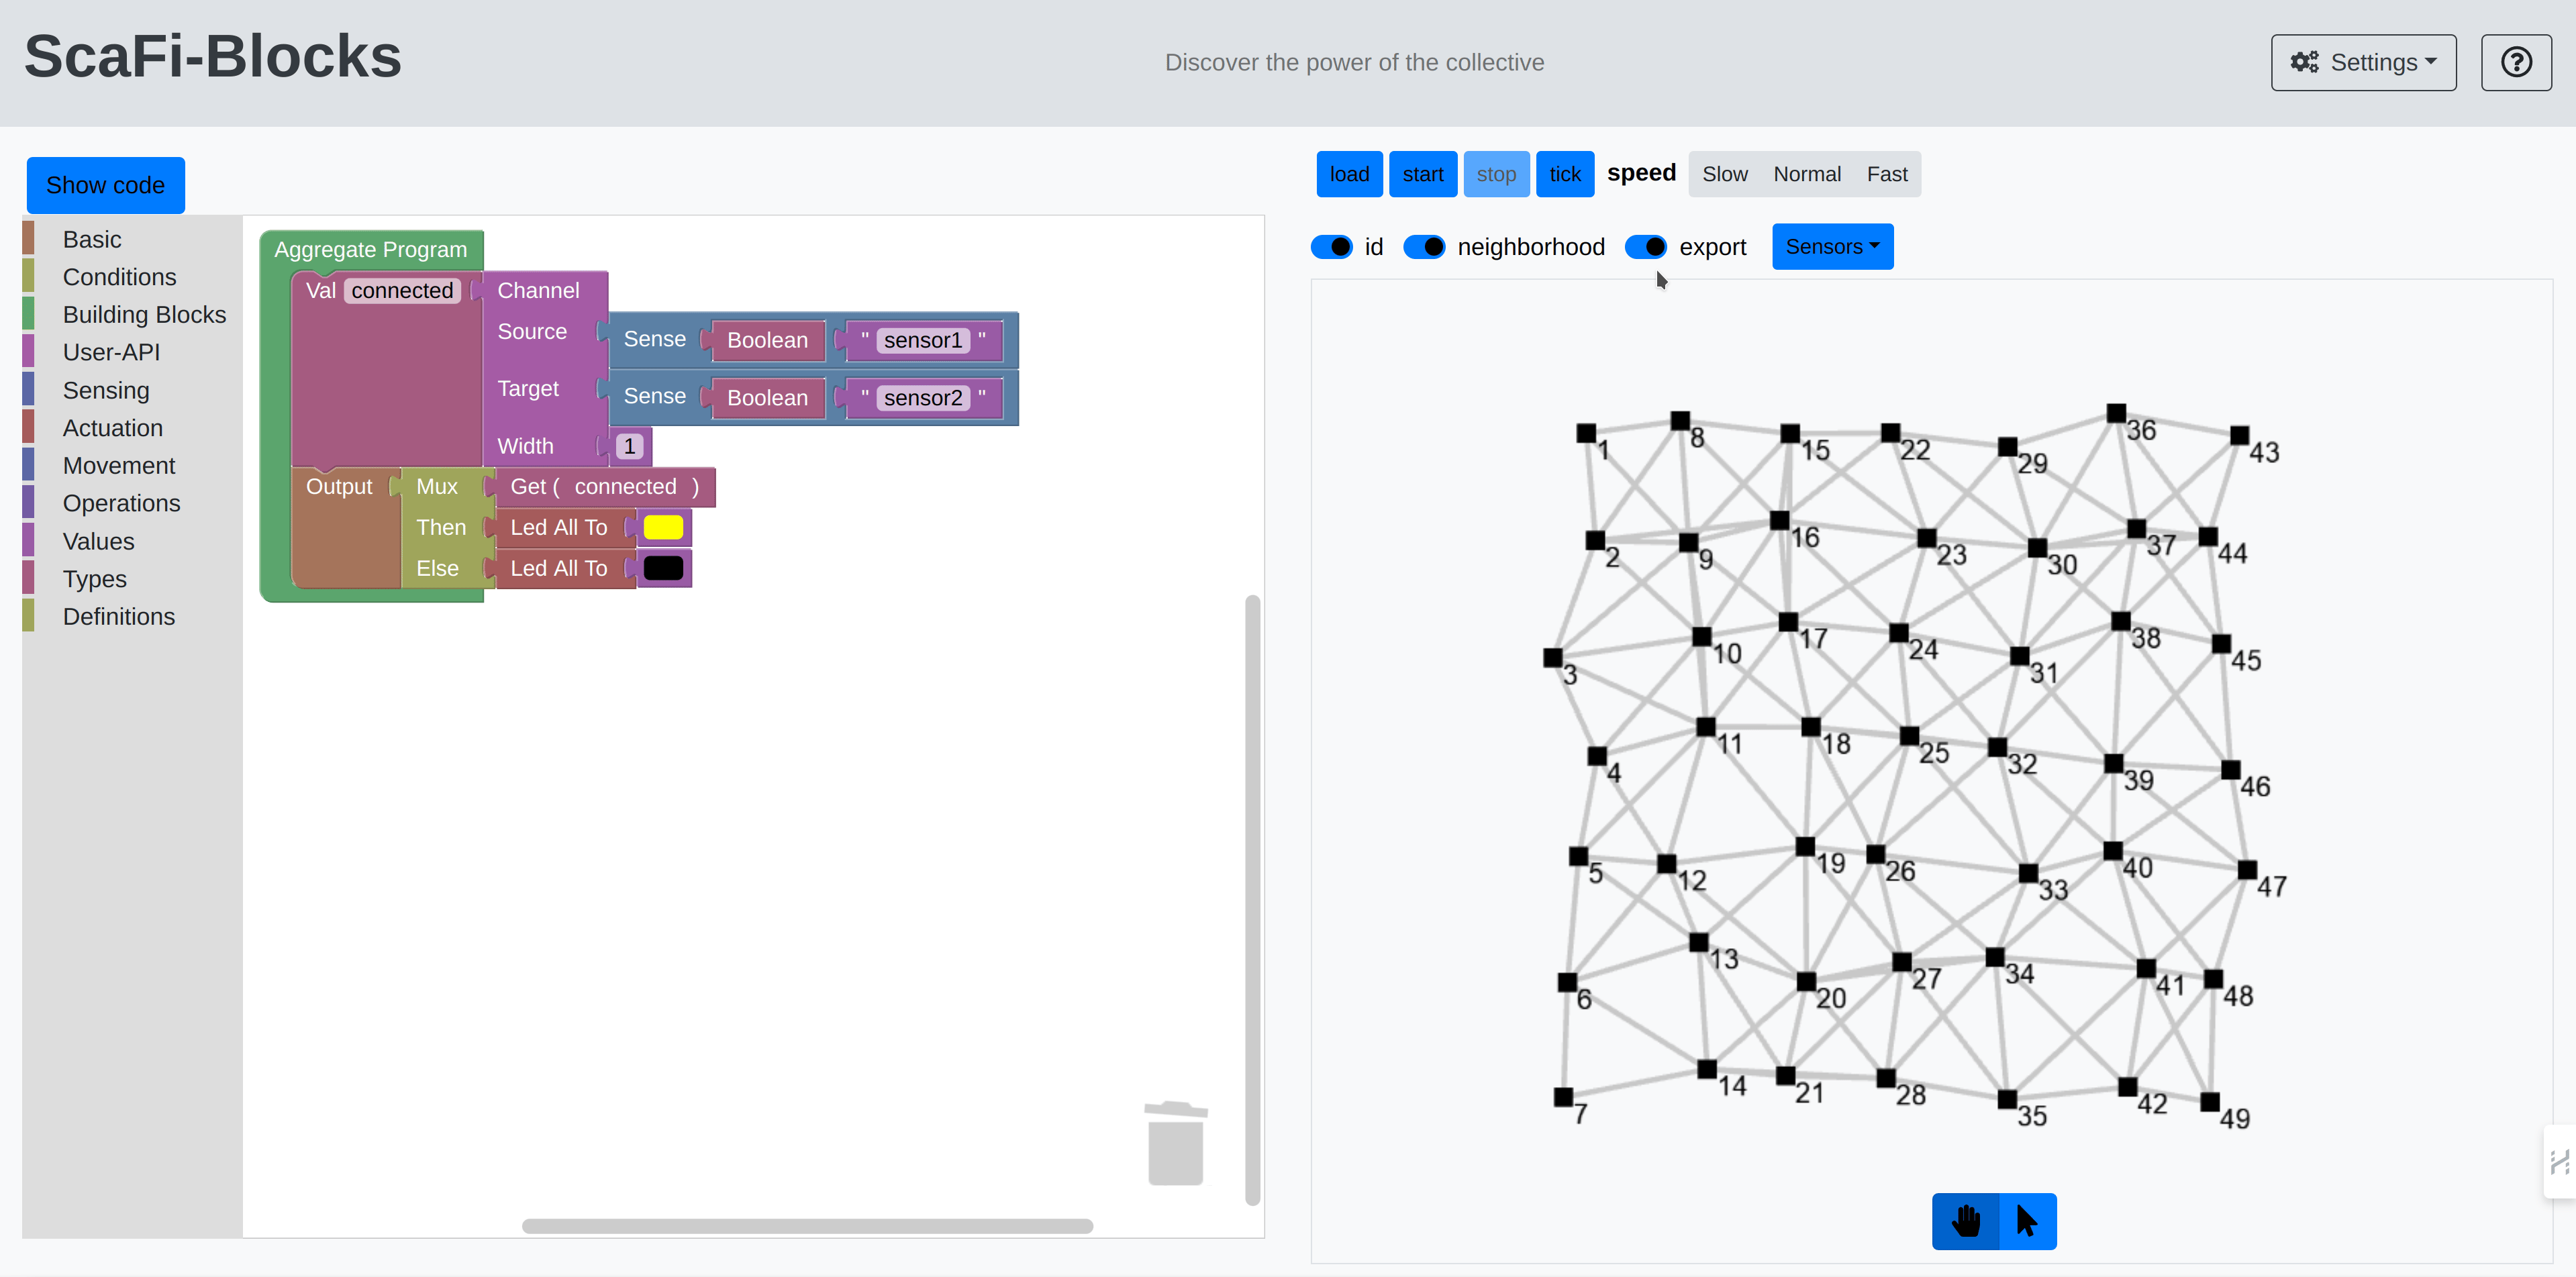Open the Sensing block category
Image resolution: width=2576 pixels, height=1277 pixels.
106,390
